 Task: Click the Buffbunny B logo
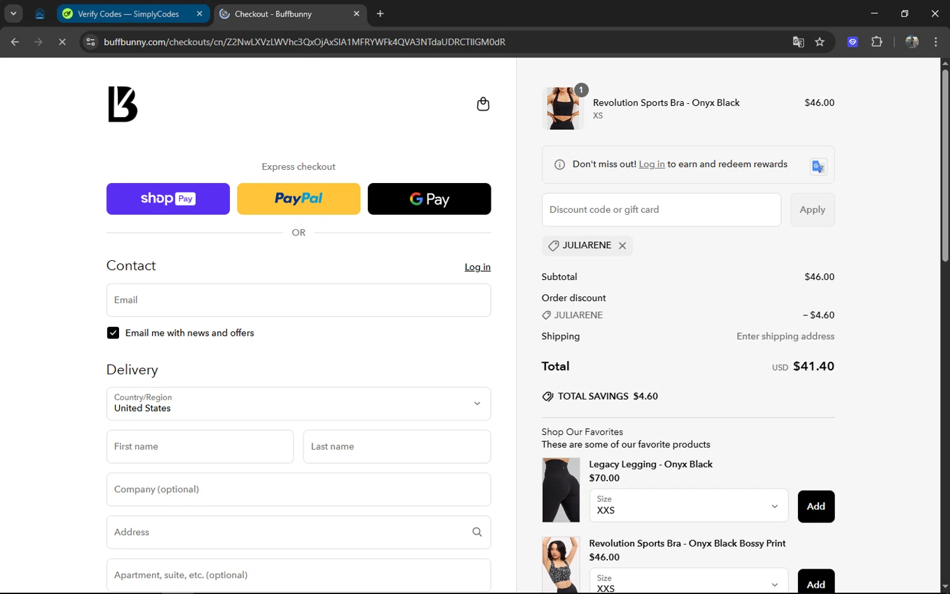tap(122, 104)
